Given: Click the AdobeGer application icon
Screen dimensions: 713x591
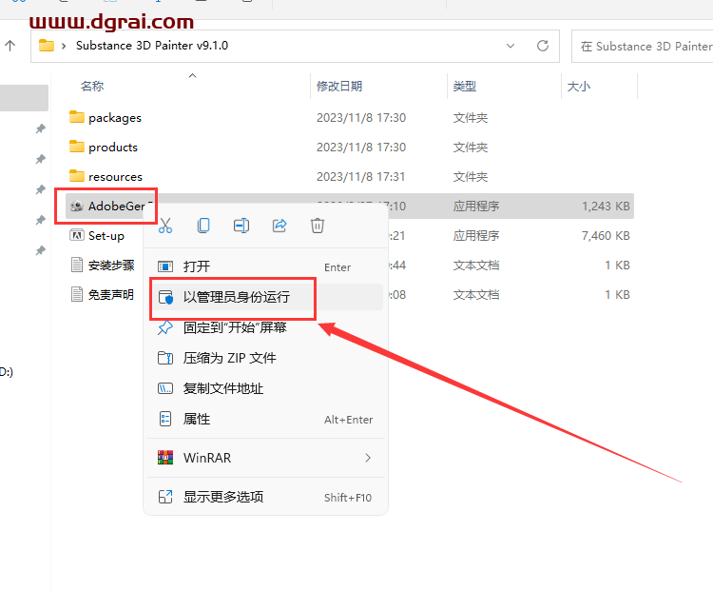Looking at the screenshot, I should click(x=77, y=206).
